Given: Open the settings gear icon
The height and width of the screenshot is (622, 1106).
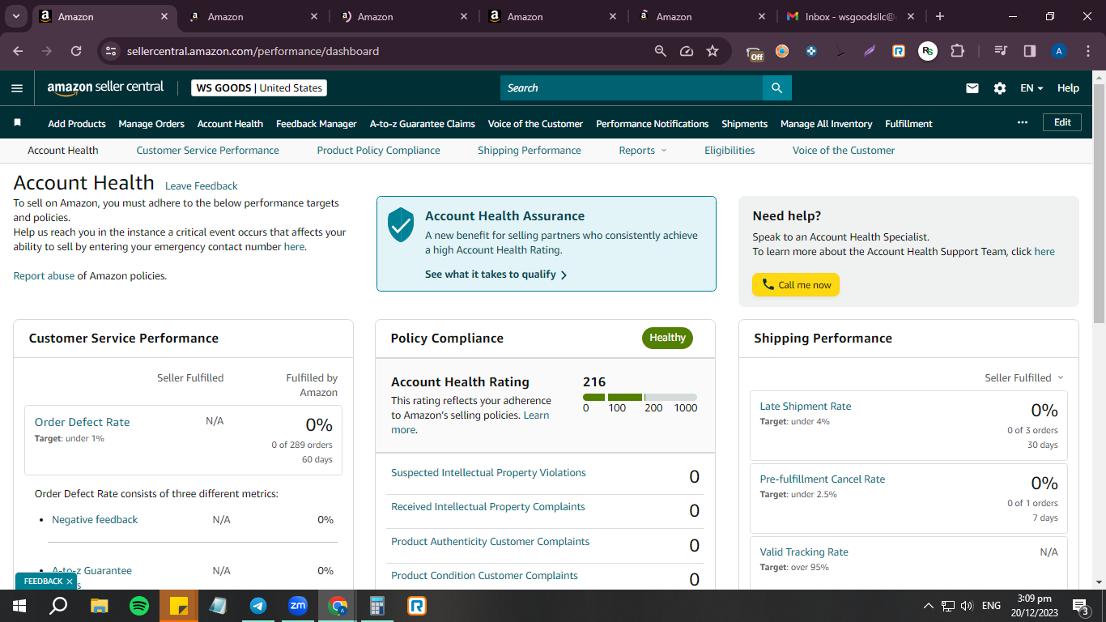Looking at the screenshot, I should (1000, 88).
